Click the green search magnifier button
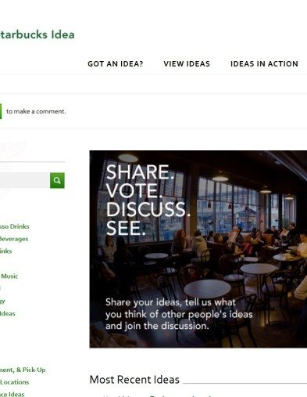The height and width of the screenshot is (397, 307). point(57,180)
